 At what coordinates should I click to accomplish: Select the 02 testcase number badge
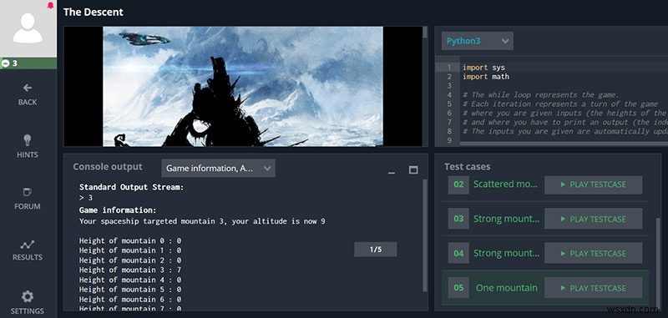(458, 184)
